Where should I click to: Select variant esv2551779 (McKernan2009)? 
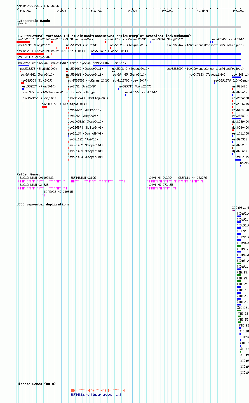pos(72,39)
